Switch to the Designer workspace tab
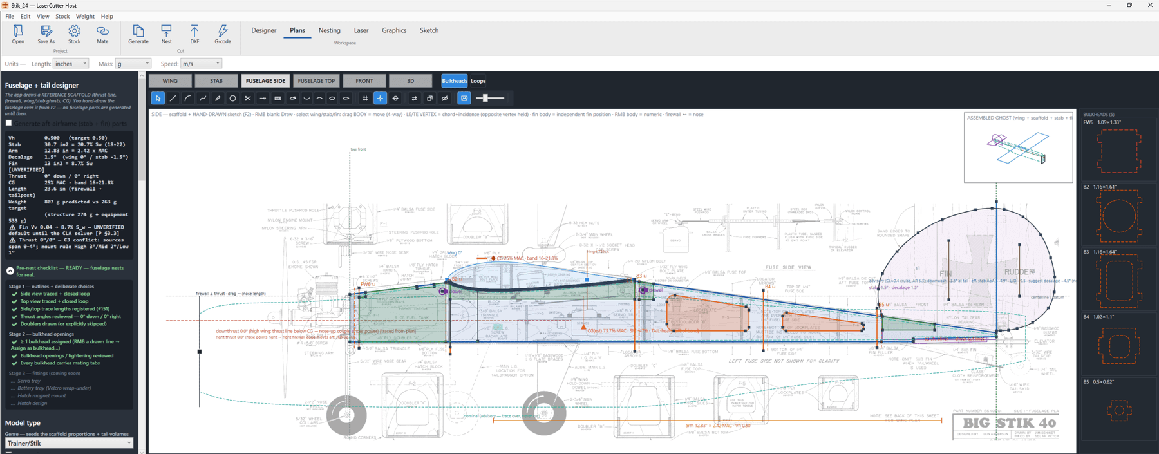Screen dimensions: 1159x454 [263, 30]
